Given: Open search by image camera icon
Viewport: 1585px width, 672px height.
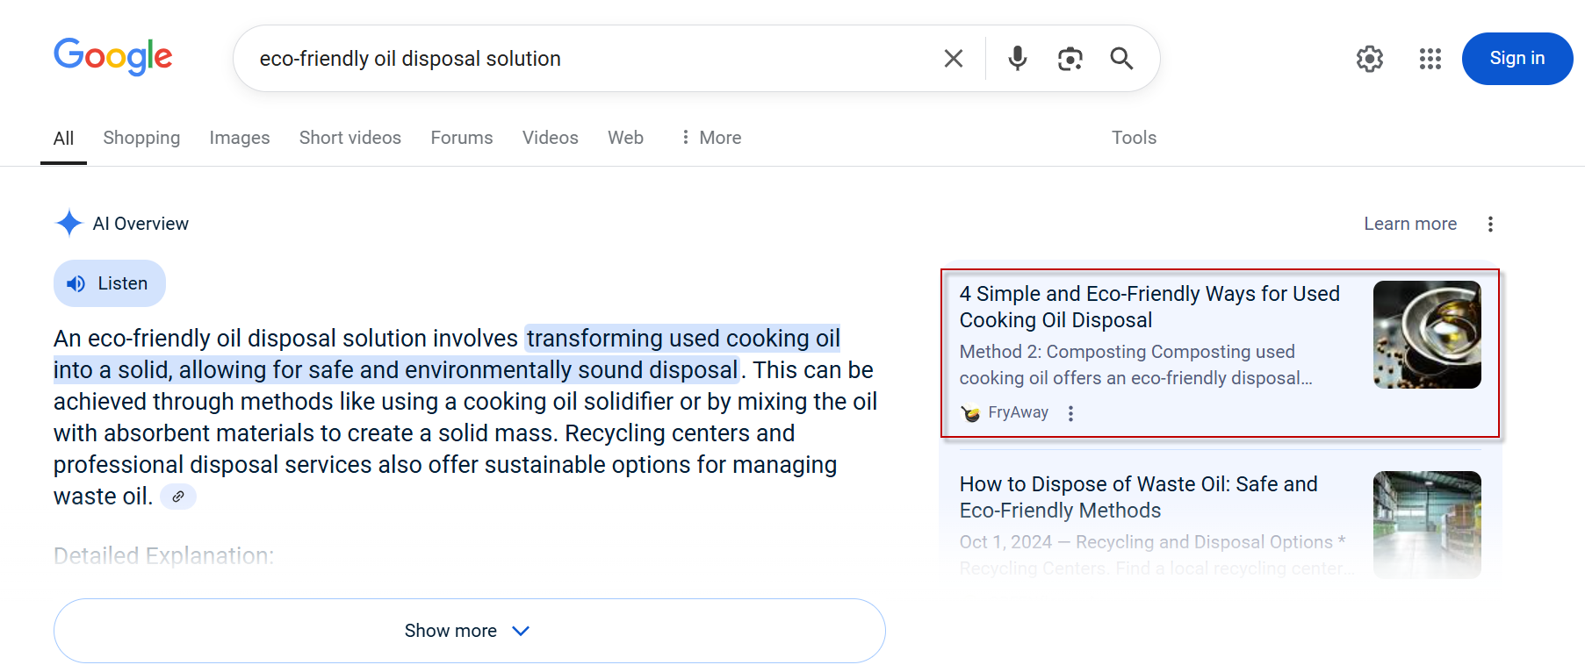Looking at the screenshot, I should coord(1070,59).
